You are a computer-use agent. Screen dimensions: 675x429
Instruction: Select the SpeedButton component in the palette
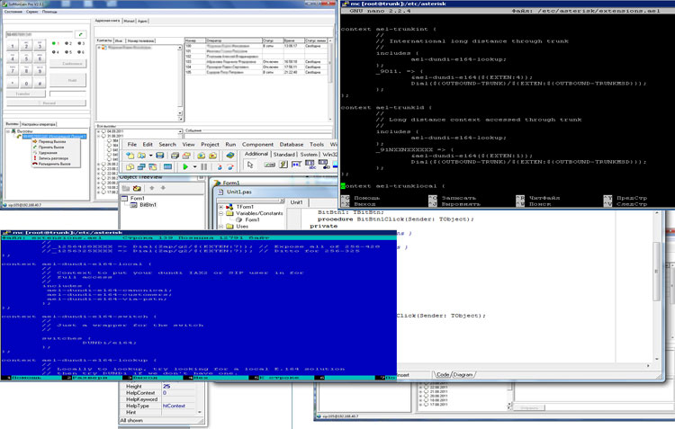(x=283, y=165)
